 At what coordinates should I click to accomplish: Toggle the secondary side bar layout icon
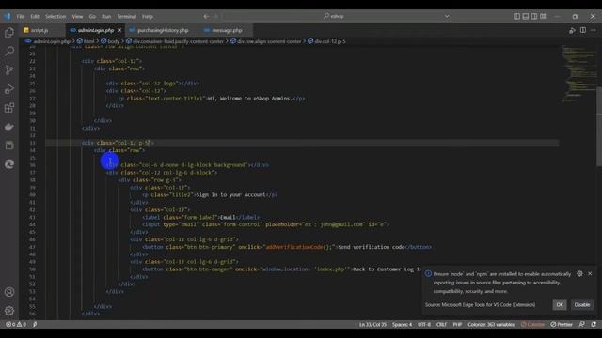coord(534,17)
